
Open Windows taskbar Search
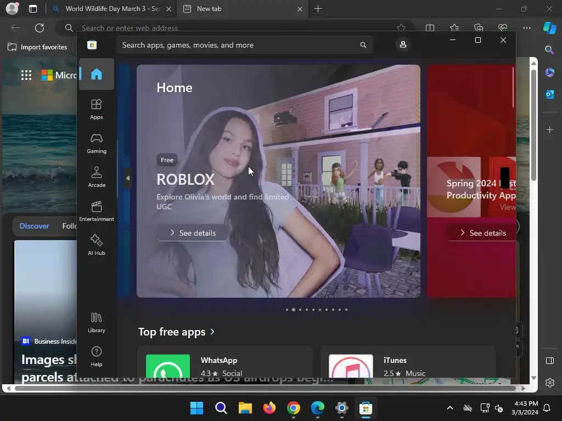(221, 408)
